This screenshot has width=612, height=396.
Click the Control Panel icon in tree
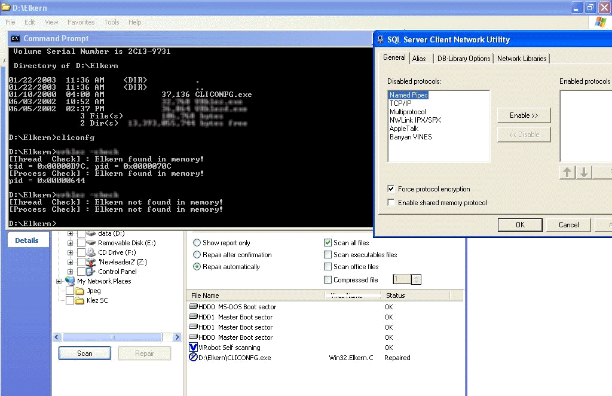coord(91,272)
